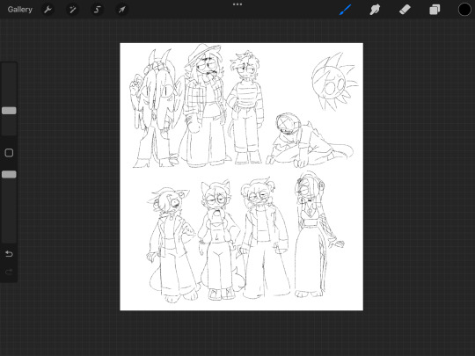Activate the Transform arrow tool
The width and height of the screenshot is (475, 356).
point(121,10)
